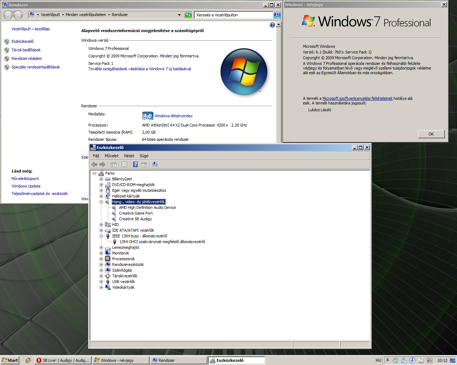The height and width of the screenshot is (365, 457).
Task: Refresh the Rendszer address bar
Action: point(188,15)
